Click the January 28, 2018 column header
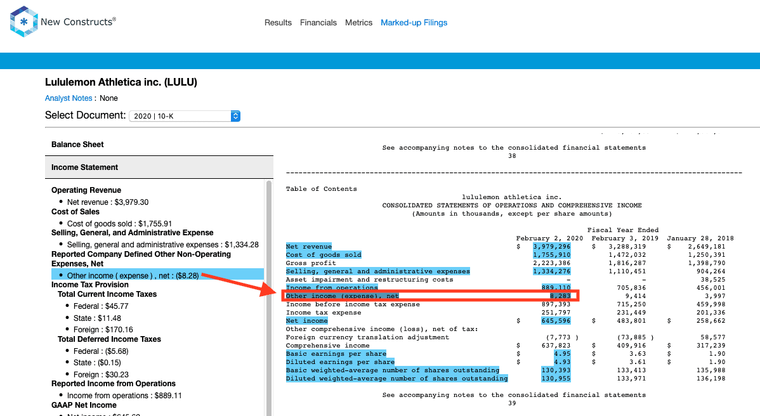The image size is (760, 416). [x=700, y=238]
